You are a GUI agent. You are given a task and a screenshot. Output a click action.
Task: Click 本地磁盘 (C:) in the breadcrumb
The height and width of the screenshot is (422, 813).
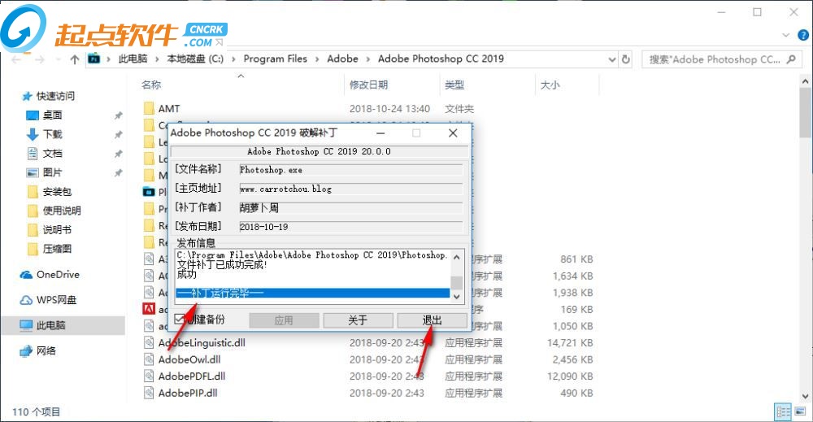click(195, 59)
